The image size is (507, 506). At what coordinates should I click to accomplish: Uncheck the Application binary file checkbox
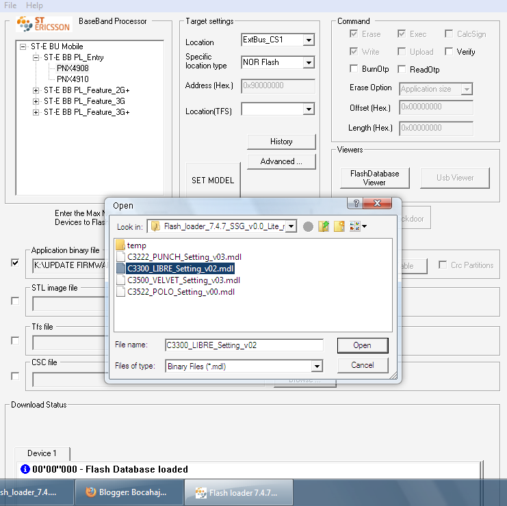[x=15, y=263]
